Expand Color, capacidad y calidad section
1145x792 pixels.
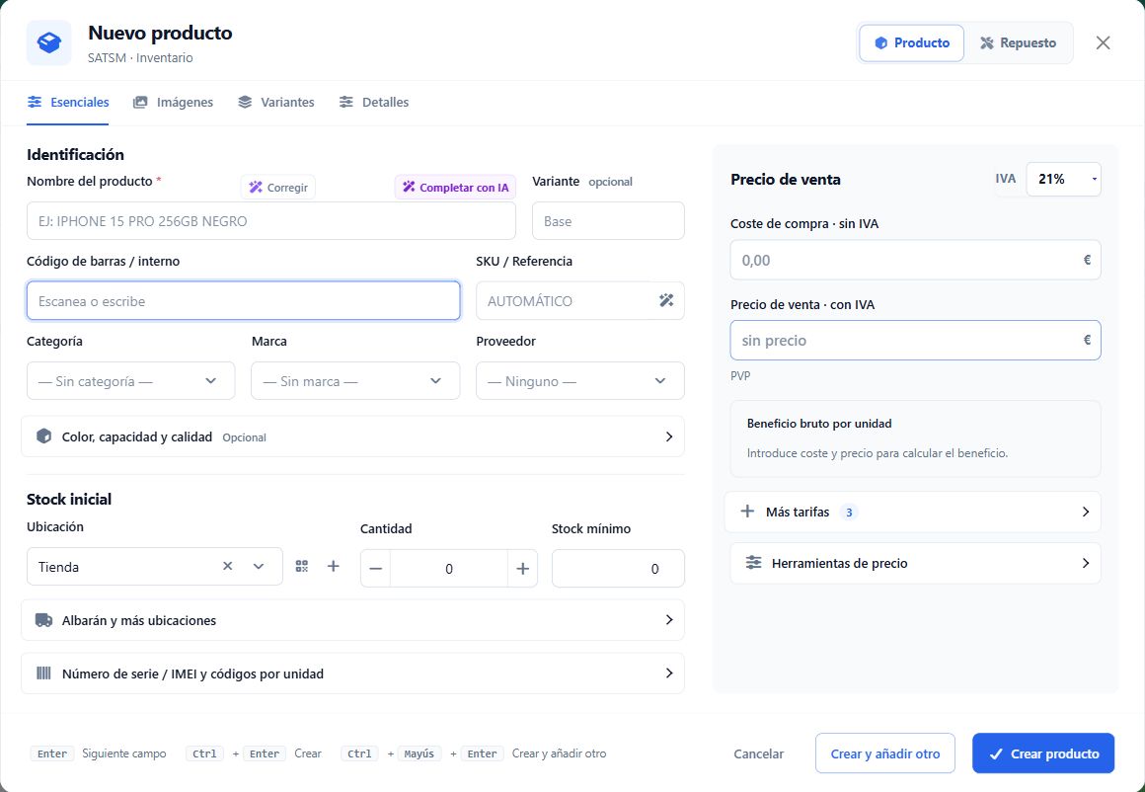pyautogui.click(x=352, y=436)
